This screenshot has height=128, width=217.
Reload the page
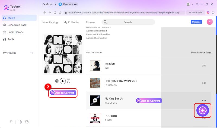(x=55, y=12)
